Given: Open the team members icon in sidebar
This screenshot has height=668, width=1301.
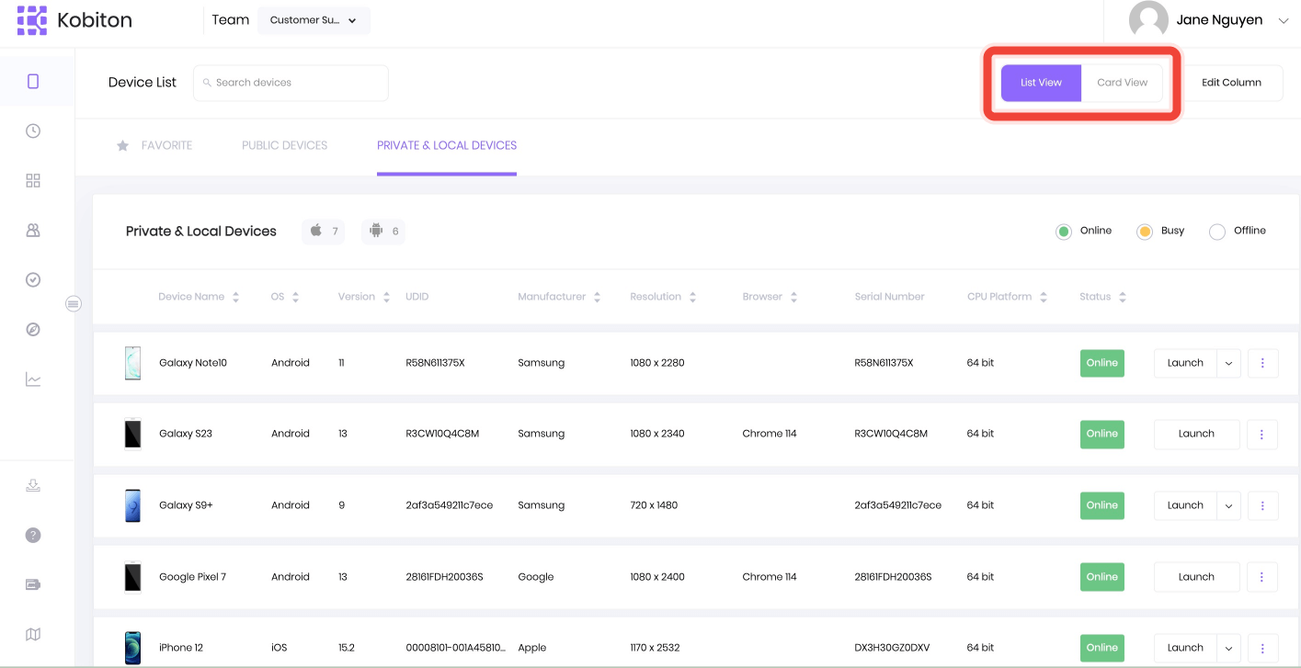Looking at the screenshot, I should pos(33,231).
